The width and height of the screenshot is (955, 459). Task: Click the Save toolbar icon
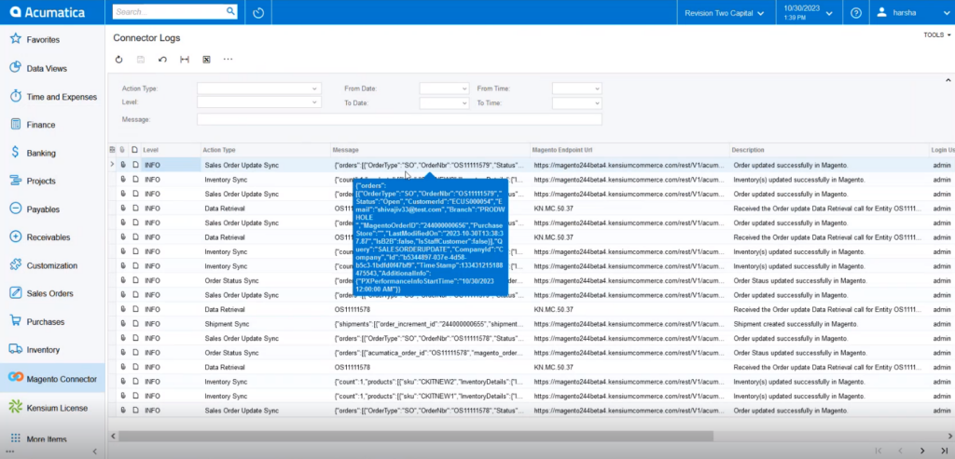tap(141, 60)
